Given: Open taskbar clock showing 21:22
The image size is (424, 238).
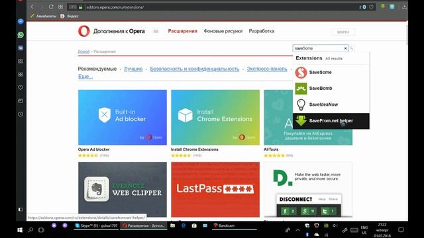Looking at the screenshot, I should [x=382, y=230].
